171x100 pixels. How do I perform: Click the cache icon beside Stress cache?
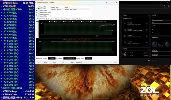pos(37,11)
